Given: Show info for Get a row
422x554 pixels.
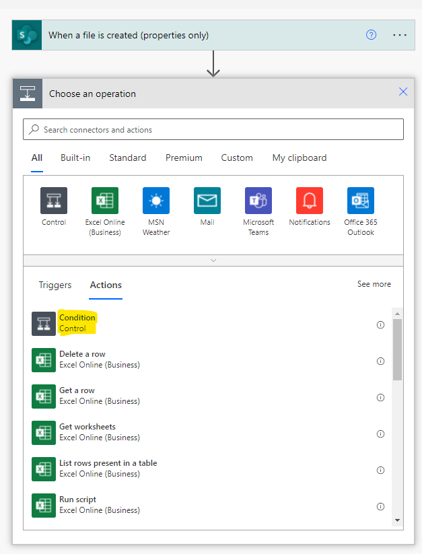Looking at the screenshot, I should 380,397.
